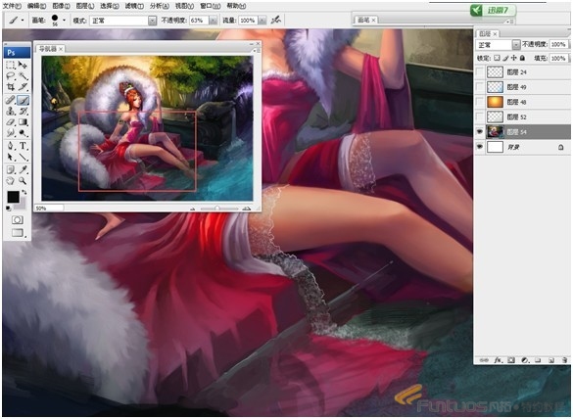Screen dimensions: 573x419
Task: Open layer fill dropdown arrow
Action: (570, 58)
